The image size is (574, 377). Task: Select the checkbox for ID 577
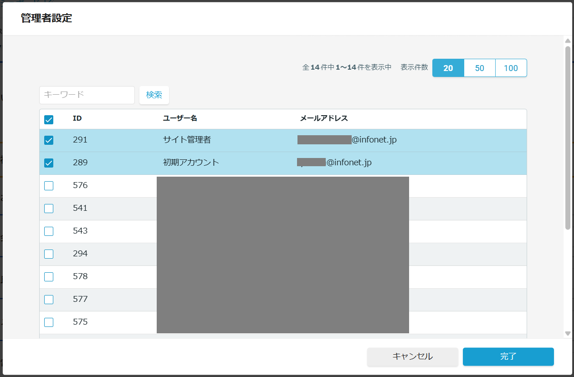pos(49,300)
